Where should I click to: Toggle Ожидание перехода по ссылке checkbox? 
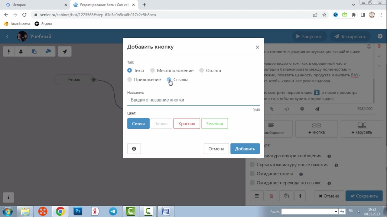tap(252, 183)
